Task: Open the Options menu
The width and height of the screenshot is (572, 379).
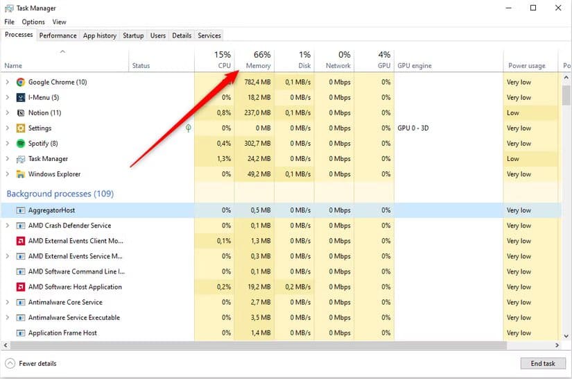Action: click(33, 22)
